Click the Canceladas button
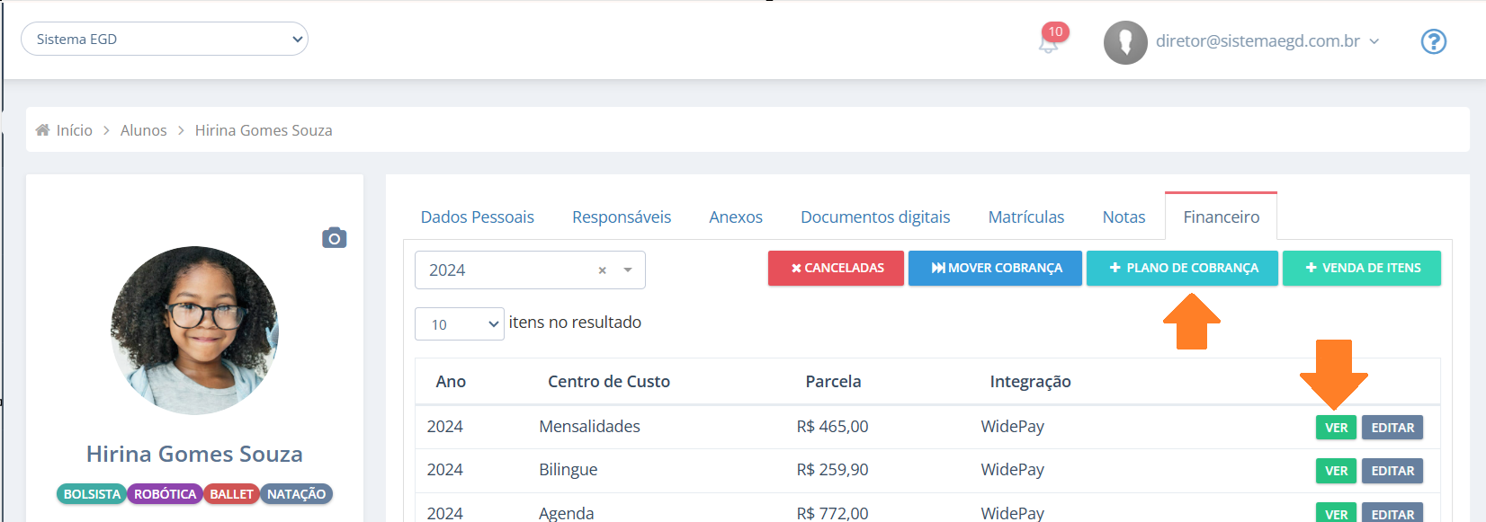 [836, 268]
